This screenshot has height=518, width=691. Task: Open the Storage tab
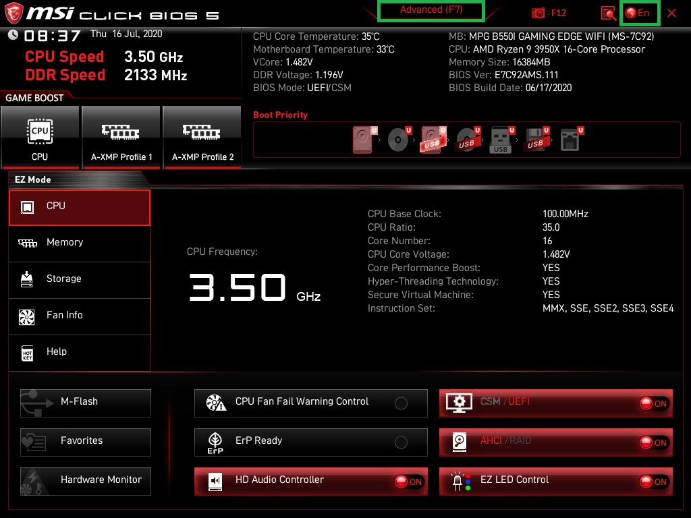click(x=80, y=280)
